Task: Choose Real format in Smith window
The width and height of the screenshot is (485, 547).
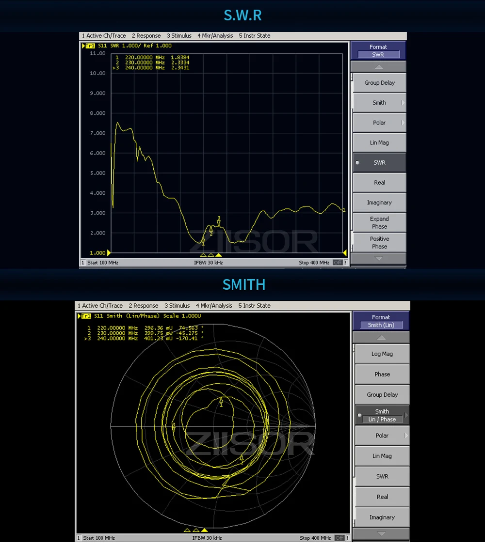Action: coord(382,497)
